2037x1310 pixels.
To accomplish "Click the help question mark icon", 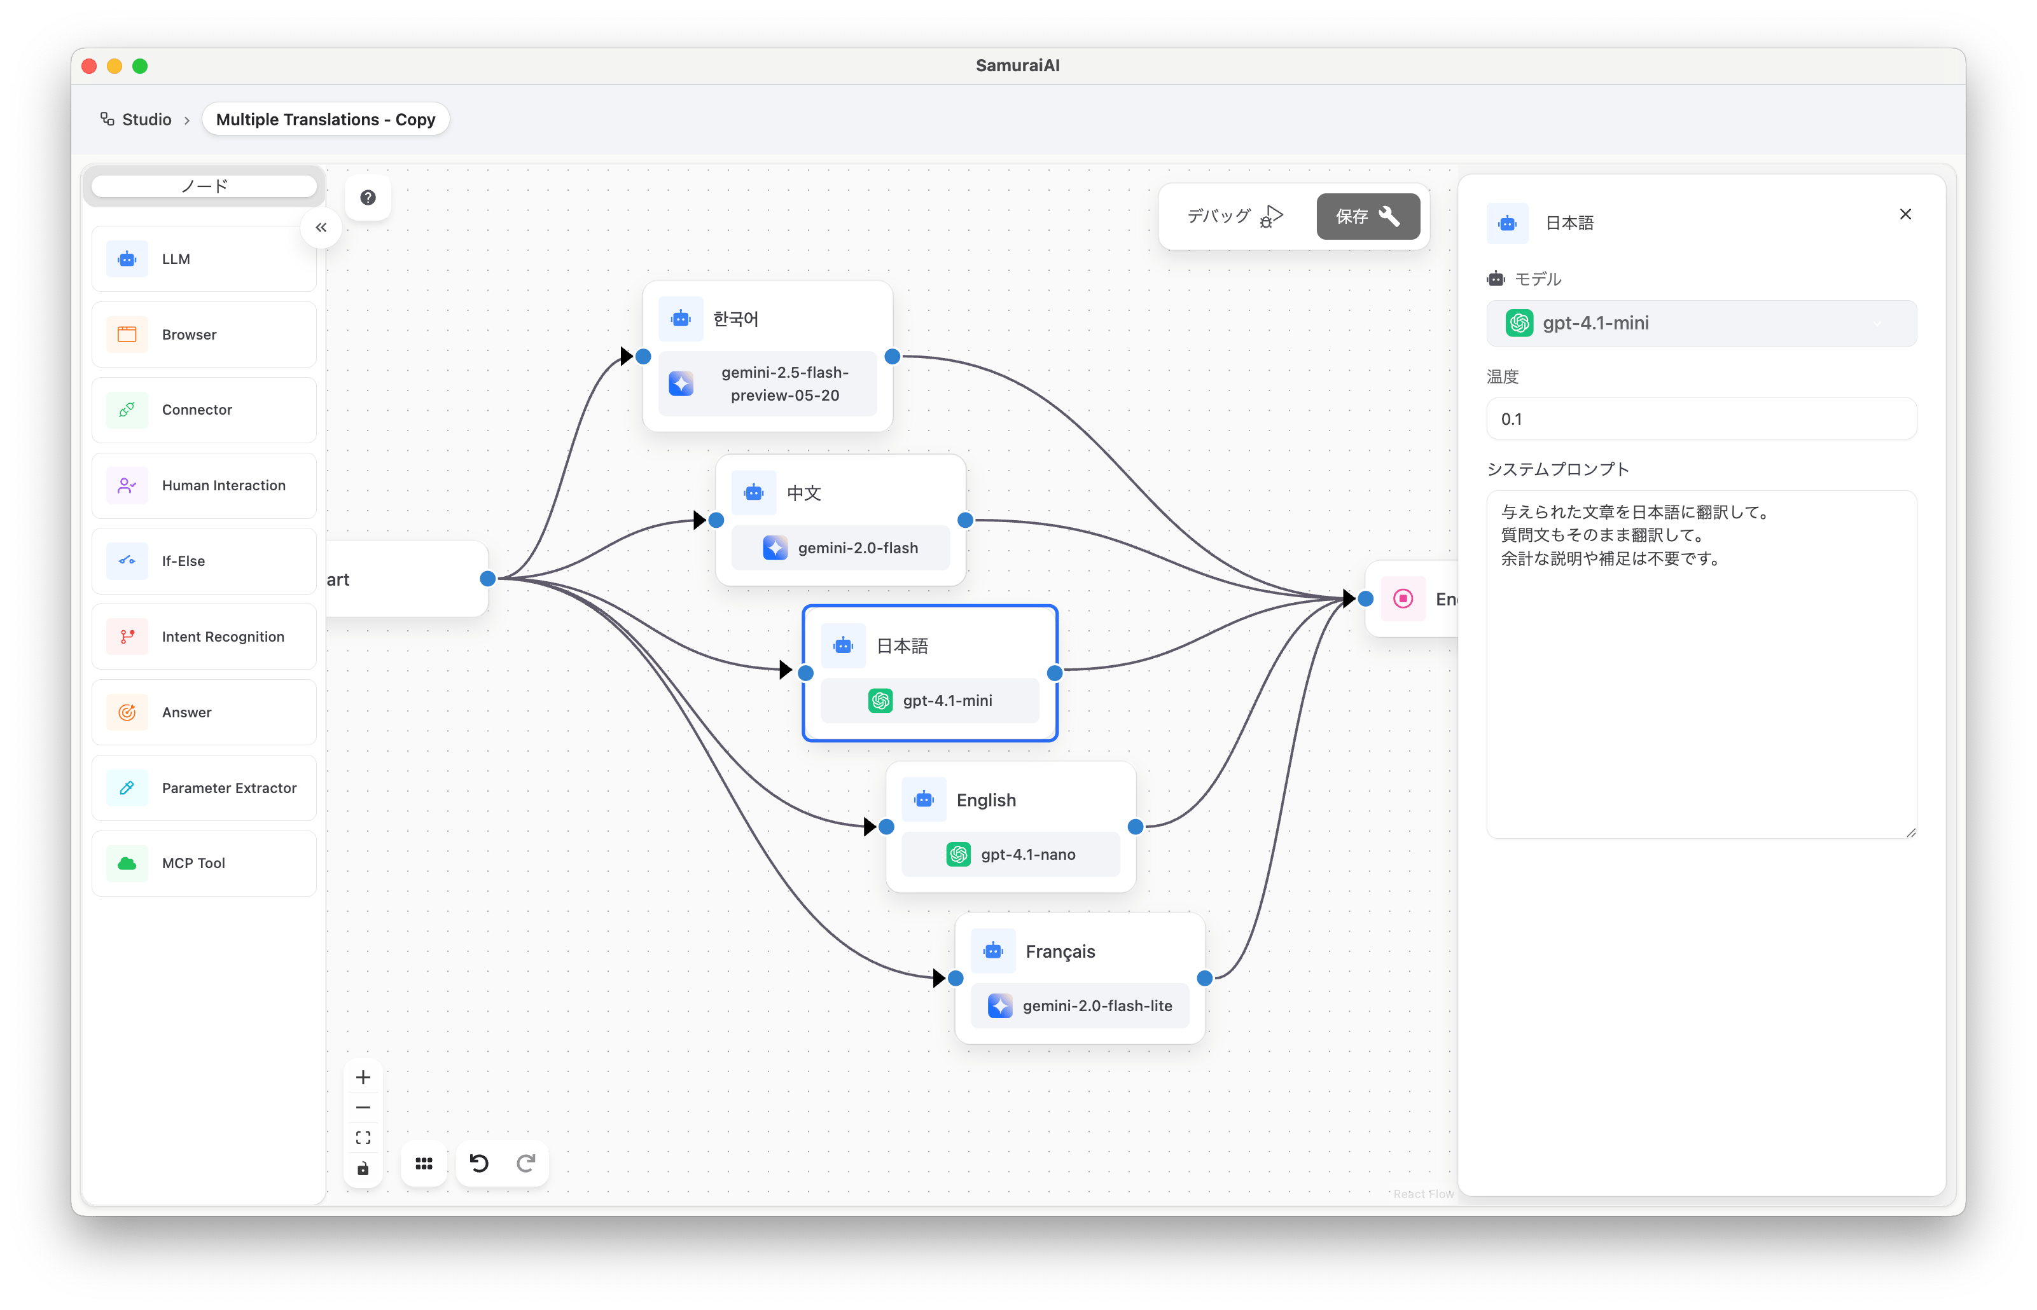I will click(368, 197).
